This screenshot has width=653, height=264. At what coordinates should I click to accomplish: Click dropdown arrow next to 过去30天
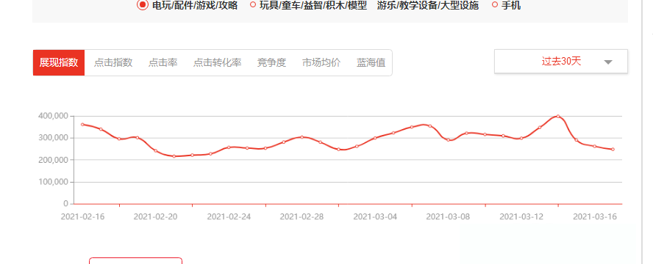[x=608, y=62]
